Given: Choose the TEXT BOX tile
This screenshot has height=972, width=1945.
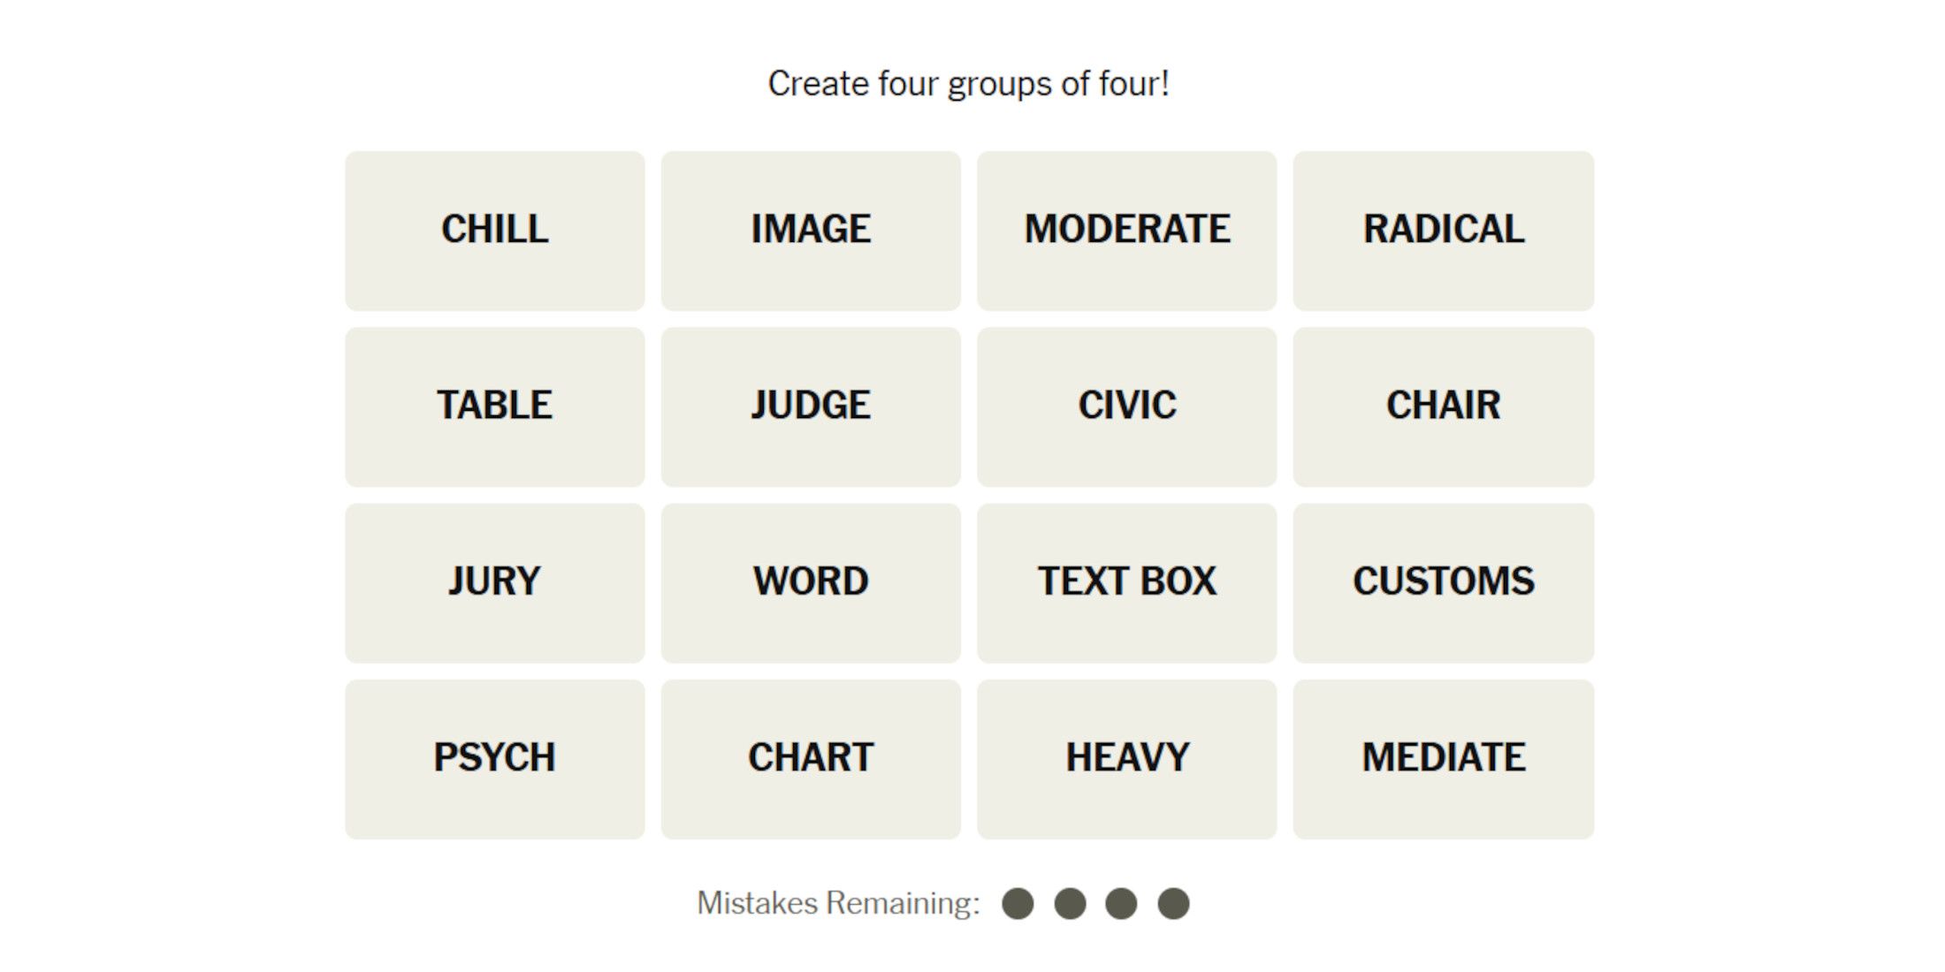Looking at the screenshot, I should point(1126,583).
